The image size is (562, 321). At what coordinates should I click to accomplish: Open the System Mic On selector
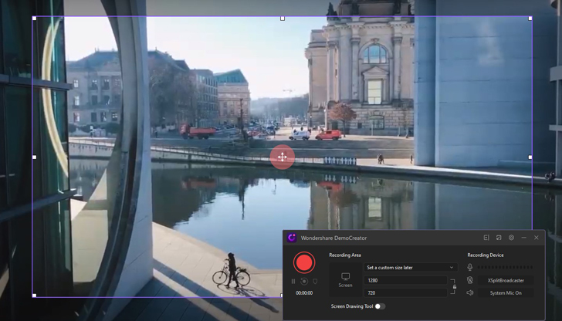[x=506, y=293]
